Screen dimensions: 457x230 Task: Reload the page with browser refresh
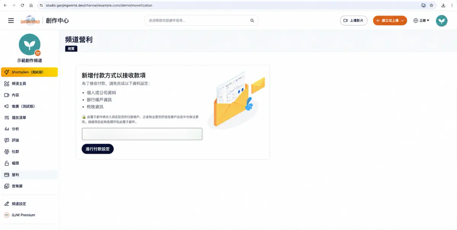point(22,5)
